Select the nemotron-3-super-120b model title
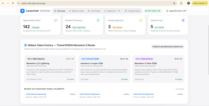 point(92,63)
